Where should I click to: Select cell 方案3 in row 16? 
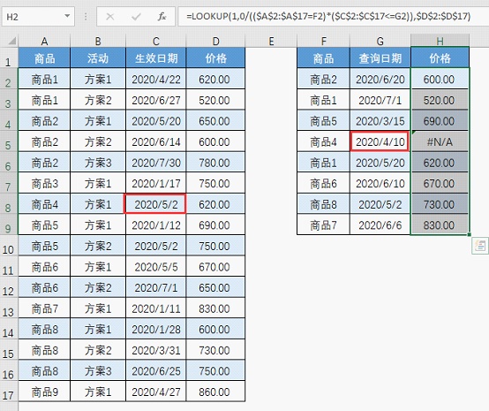98,371
